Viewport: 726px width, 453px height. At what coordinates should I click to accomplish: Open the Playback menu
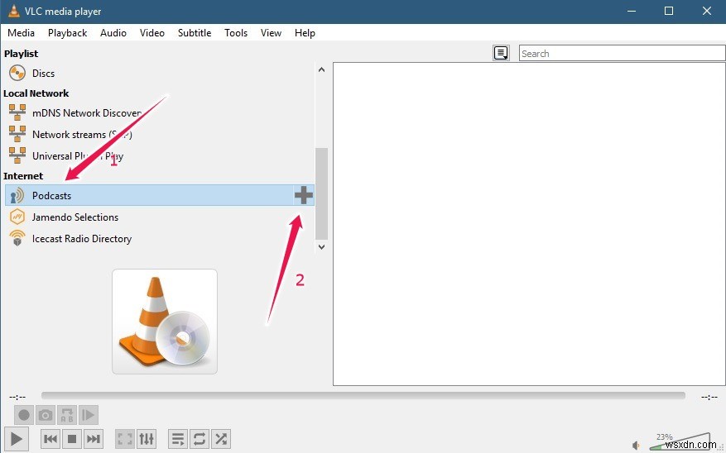[68, 33]
